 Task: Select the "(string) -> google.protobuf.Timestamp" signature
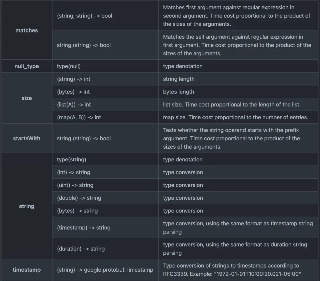pyautogui.click(x=105, y=270)
